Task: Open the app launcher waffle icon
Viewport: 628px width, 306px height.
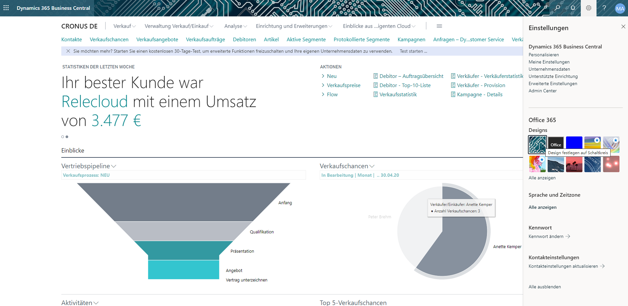Action: pos(6,8)
